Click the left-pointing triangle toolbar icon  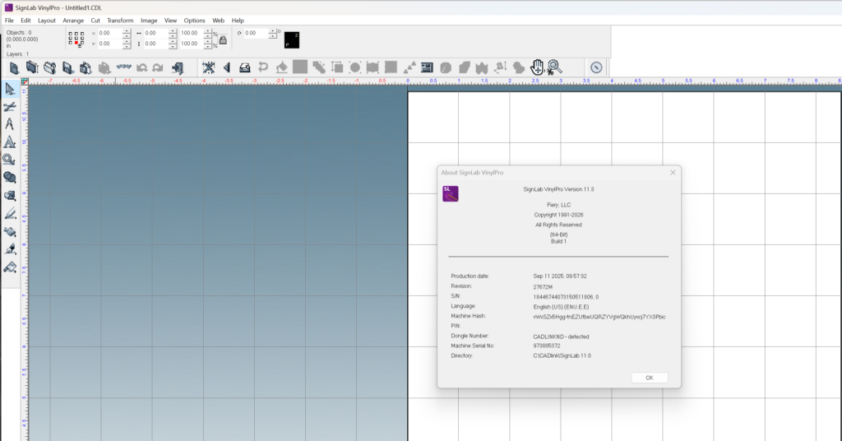(227, 67)
